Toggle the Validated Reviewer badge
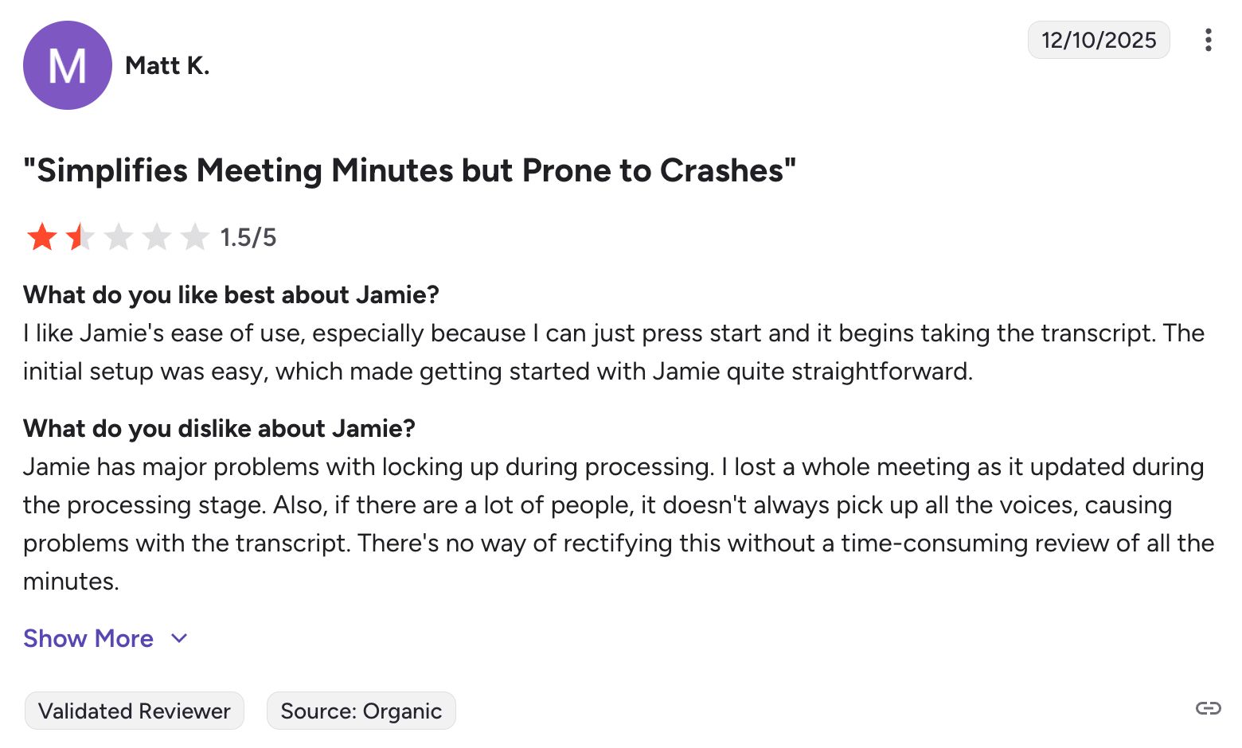 pyautogui.click(x=134, y=711)
